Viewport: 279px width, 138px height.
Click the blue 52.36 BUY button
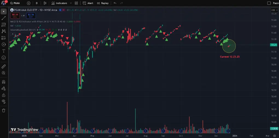tap(31, 16)
